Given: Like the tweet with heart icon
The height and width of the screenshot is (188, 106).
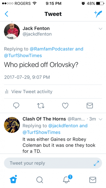Looking at the screenshot, I should point(65,106).
